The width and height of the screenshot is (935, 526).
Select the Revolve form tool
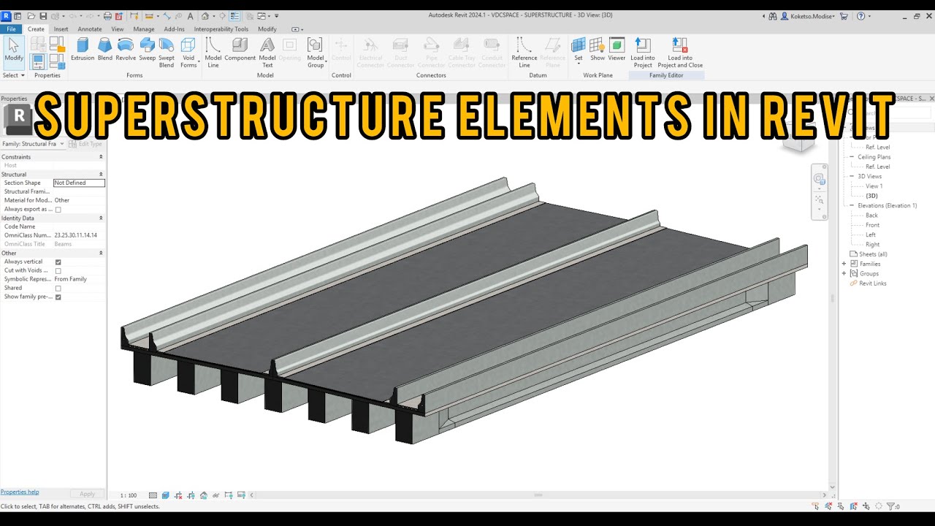point(126,50)
